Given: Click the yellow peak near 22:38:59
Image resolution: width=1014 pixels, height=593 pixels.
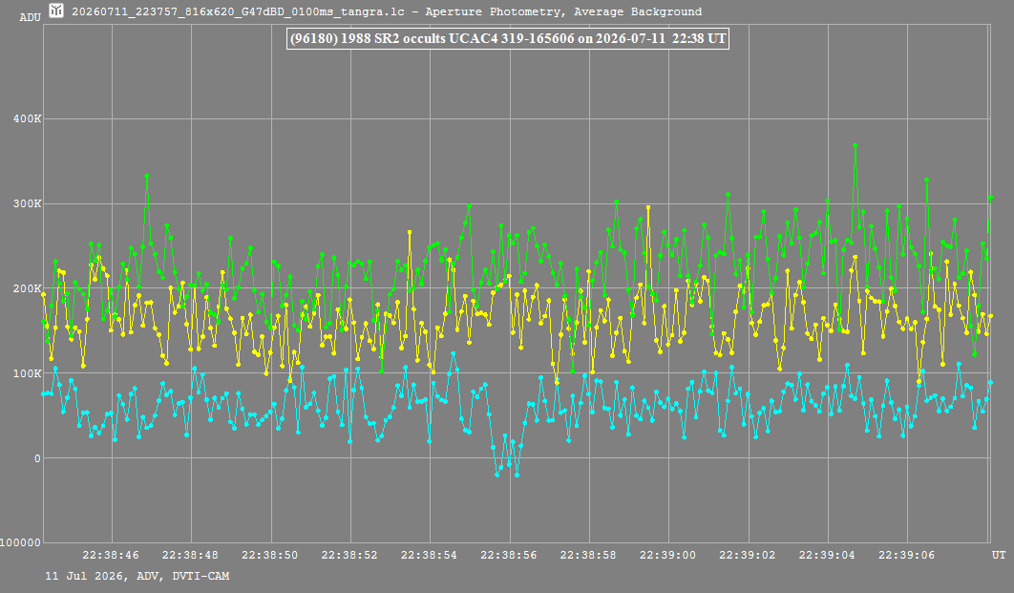Looking at the screenshot, I should (x=648, y=207).
